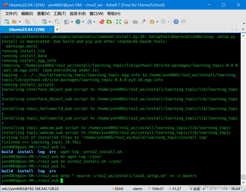Click the 'yxros2_install.sh' filename in ls output

click(x=103, y=152)
